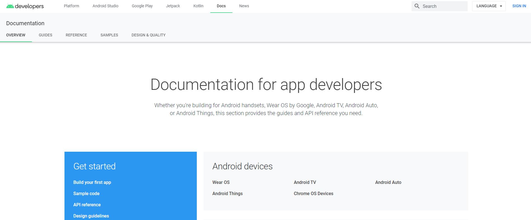This screenshot has height=220, width=531.
Task: Navigate to Kotlin in top bar
Action: (198, 6)
